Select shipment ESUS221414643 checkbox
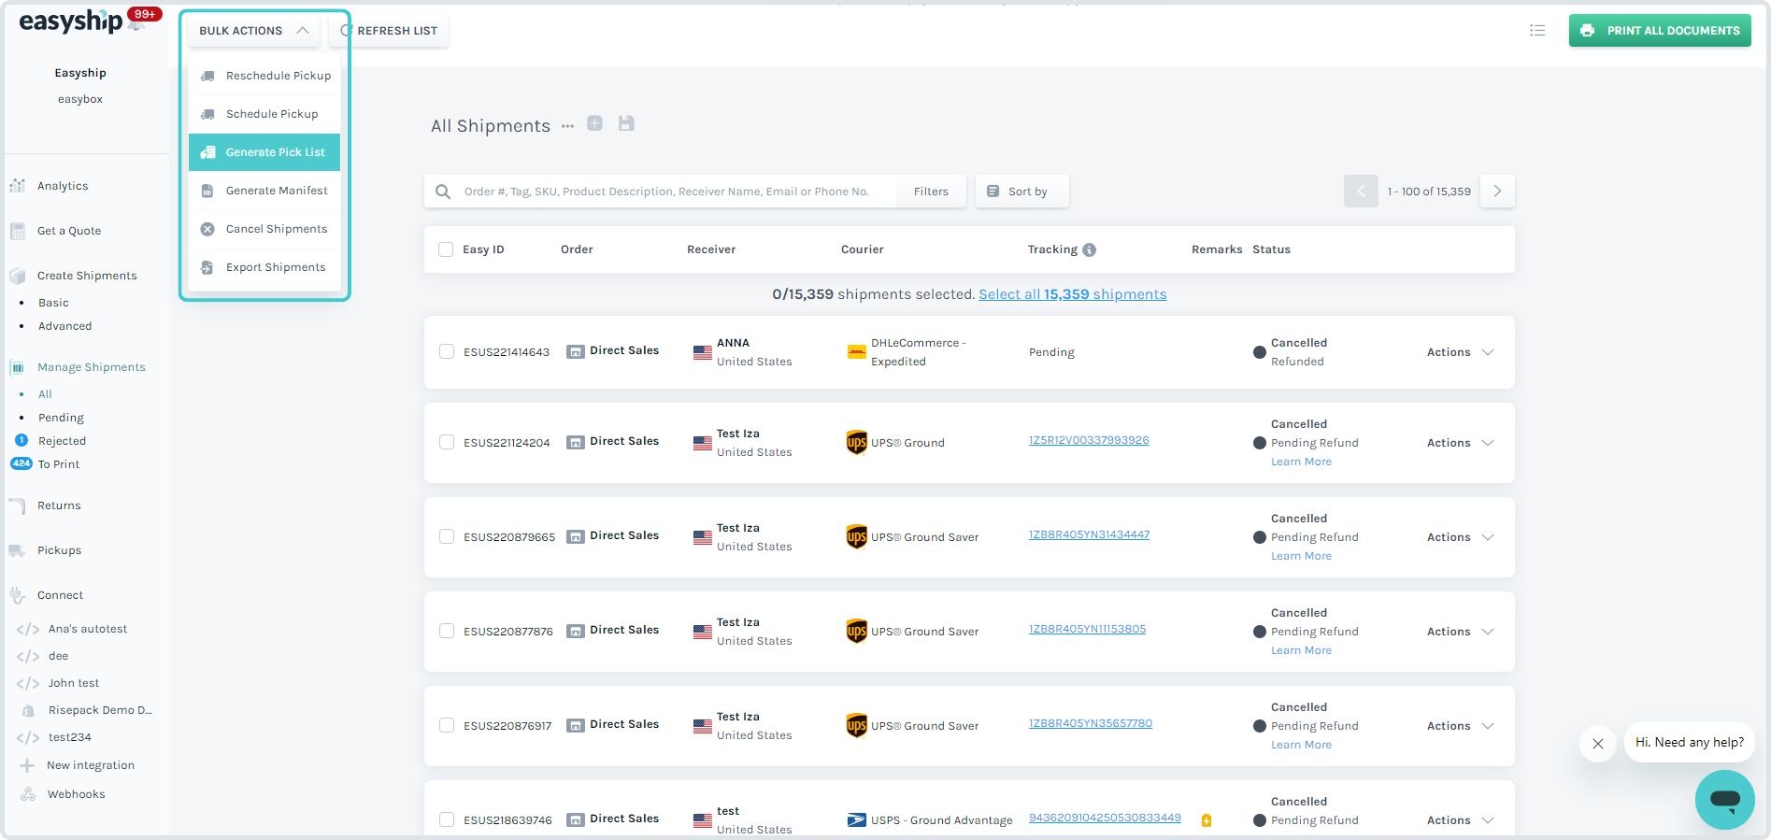 coord(447,351)
